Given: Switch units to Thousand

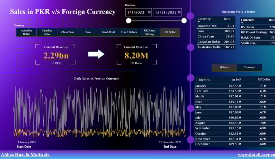Looking at the screenshot, I should click(x=250, y=67).
